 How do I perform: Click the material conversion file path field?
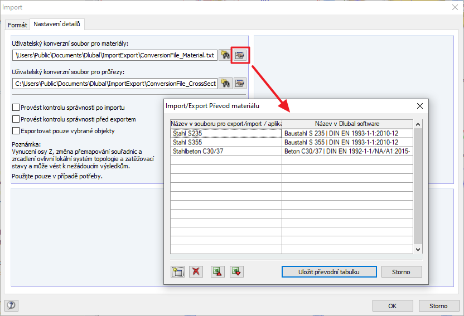click(x=115, y=55)
